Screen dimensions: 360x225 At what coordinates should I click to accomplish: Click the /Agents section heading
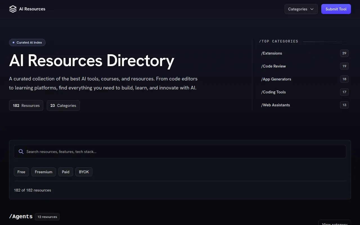(21, 217)
